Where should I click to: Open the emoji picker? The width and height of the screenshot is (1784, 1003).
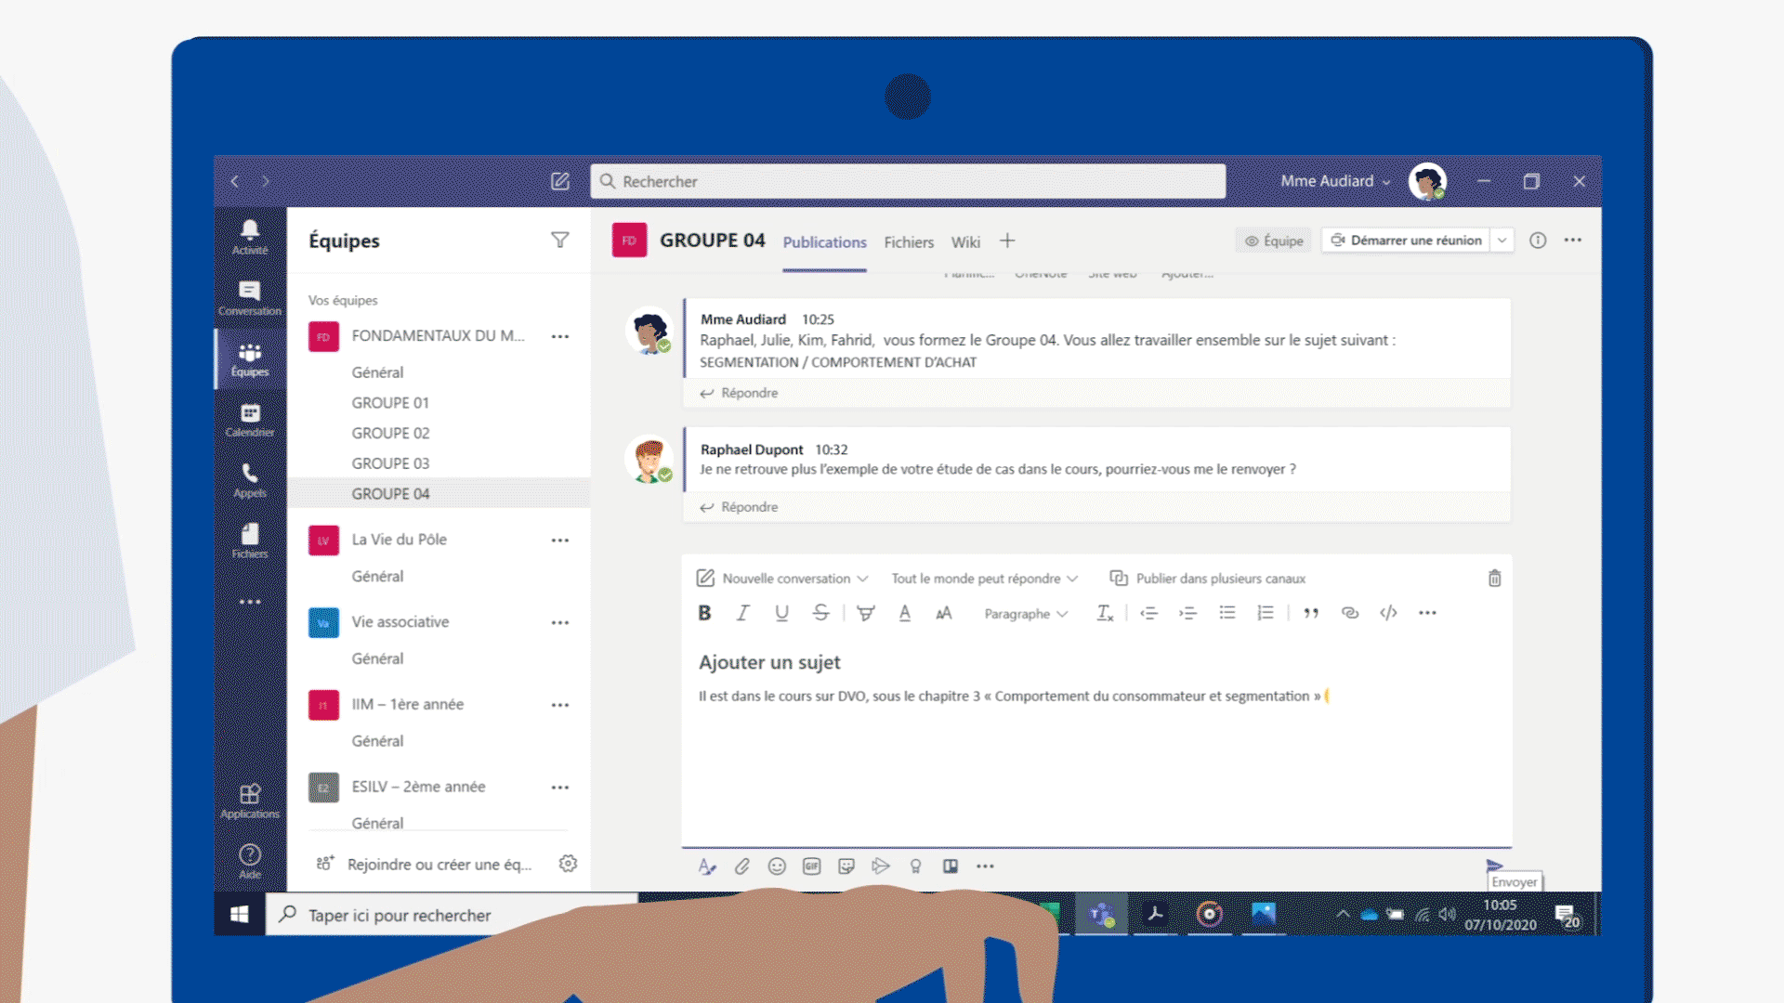click(x=777, y=866)
